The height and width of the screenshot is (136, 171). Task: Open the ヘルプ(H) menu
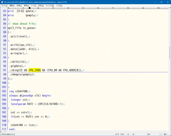(59, 6)
